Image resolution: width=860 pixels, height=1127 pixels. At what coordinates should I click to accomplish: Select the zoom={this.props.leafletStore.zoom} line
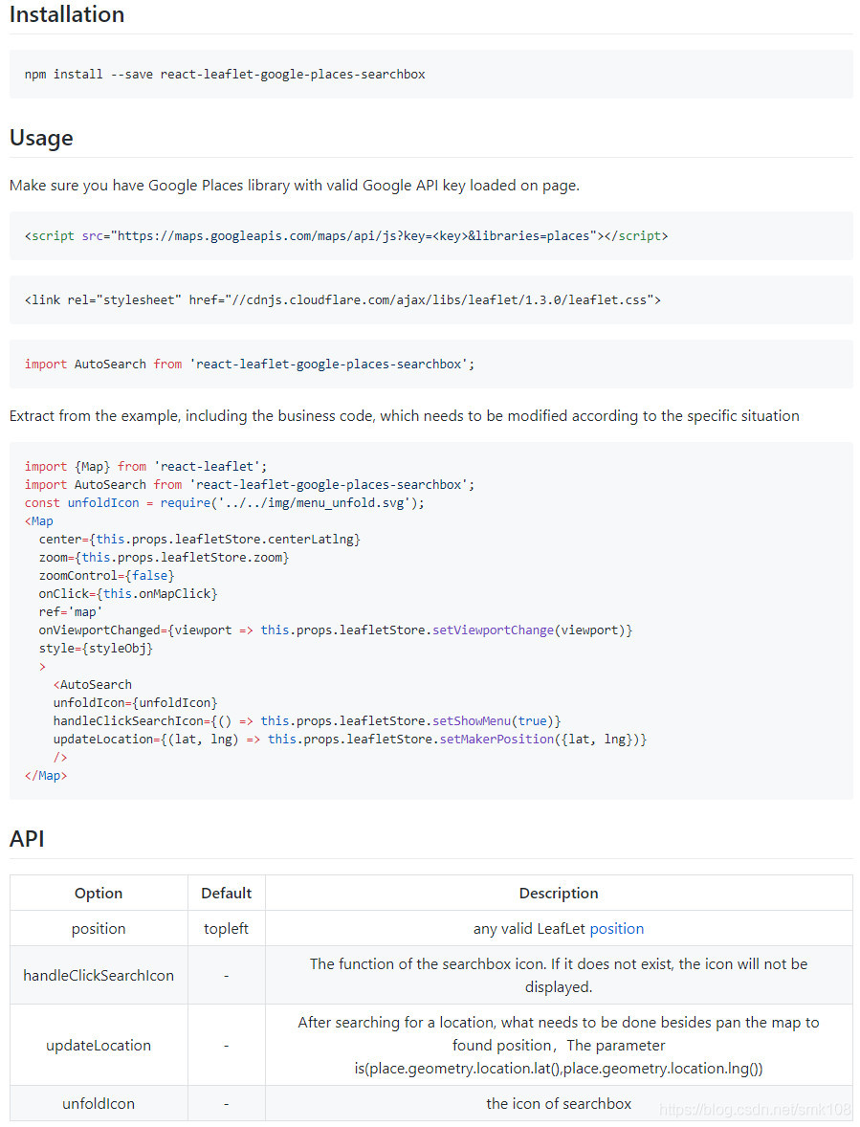[x=164, y=557]
